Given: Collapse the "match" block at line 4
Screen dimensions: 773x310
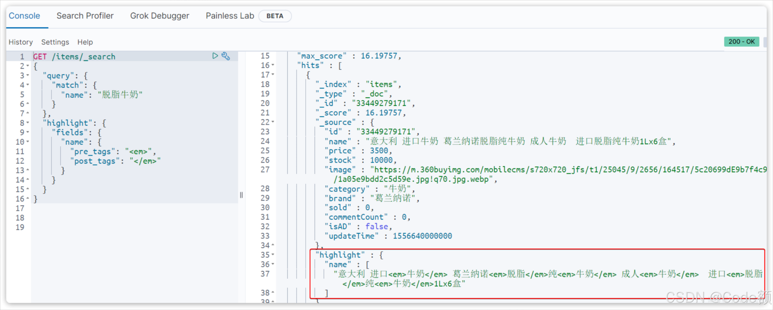Looking at the screenshot, I should tap(28, 85).
